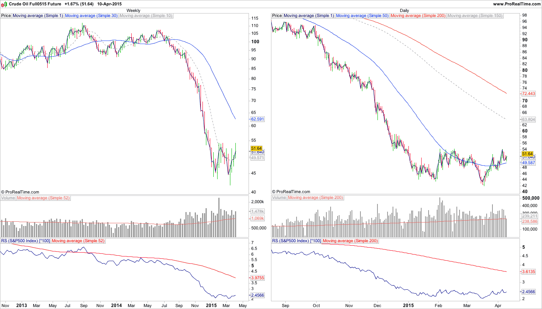Select Moving average (Simple 150) on Daily chart
The image size is (542, 309).
coord(475,16)
